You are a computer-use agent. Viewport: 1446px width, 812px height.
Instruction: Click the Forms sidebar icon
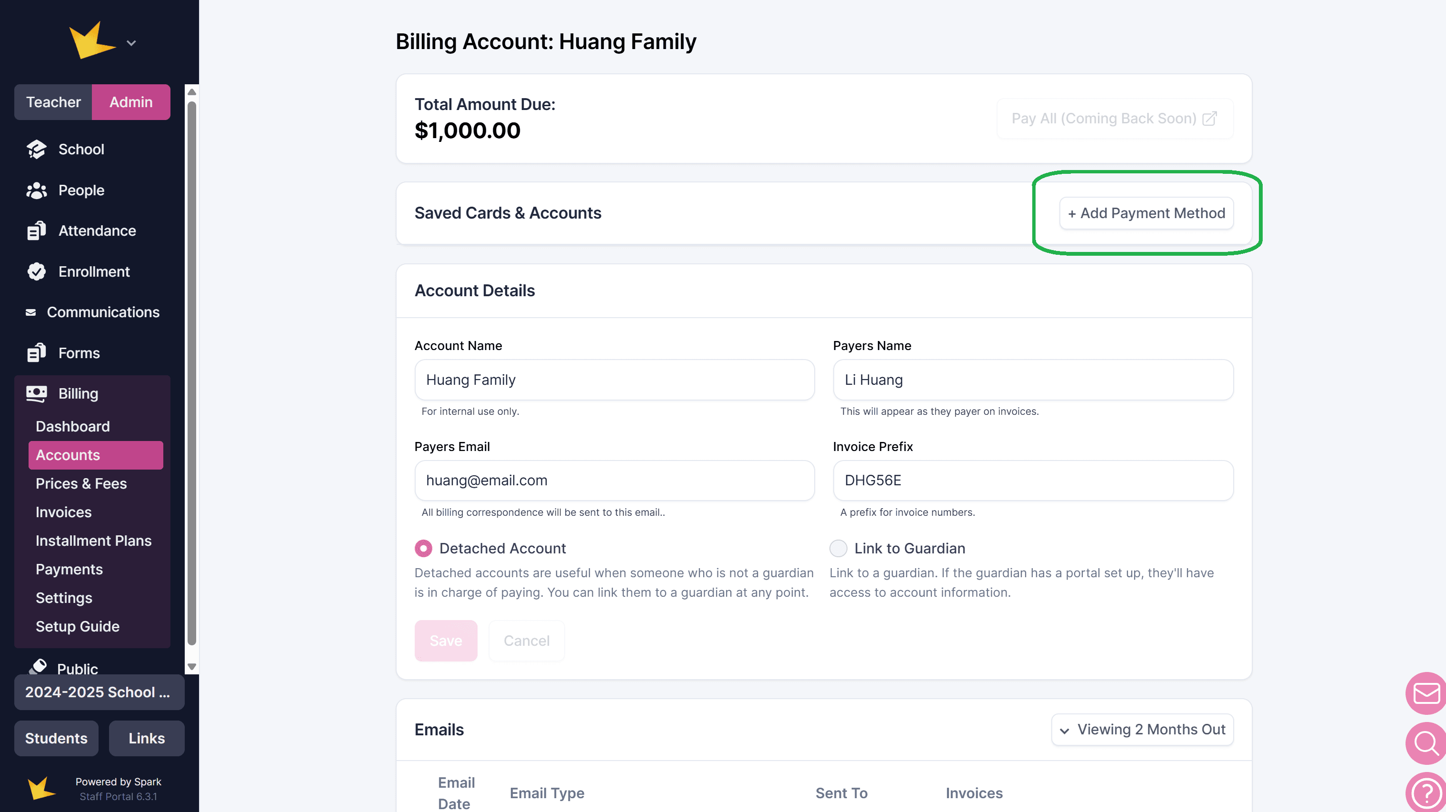click(37, 353)
